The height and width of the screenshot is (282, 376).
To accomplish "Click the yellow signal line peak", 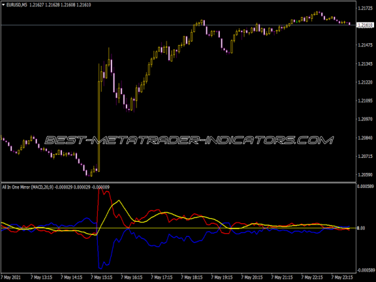I will (120, 202).
